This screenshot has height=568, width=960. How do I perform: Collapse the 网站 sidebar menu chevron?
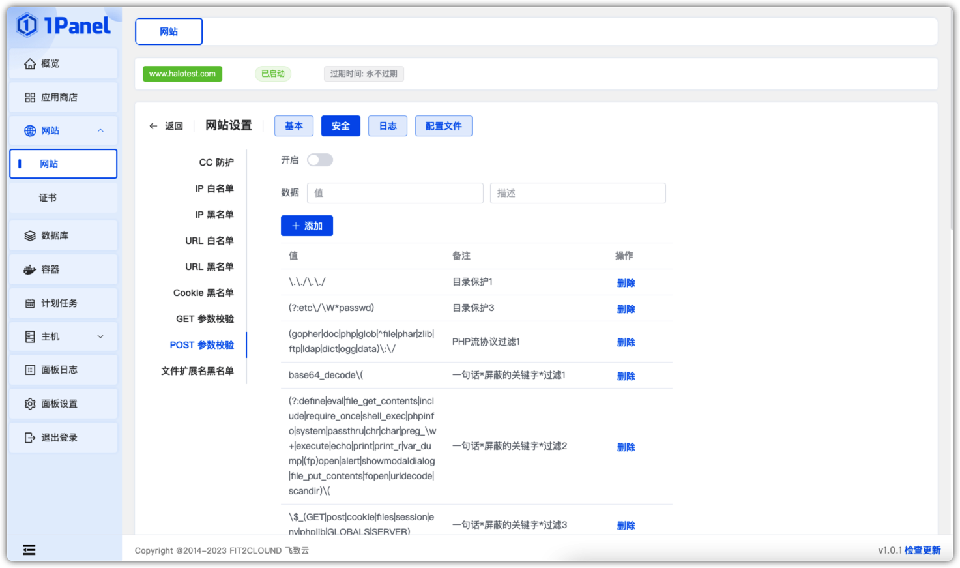tap(100, 130)
